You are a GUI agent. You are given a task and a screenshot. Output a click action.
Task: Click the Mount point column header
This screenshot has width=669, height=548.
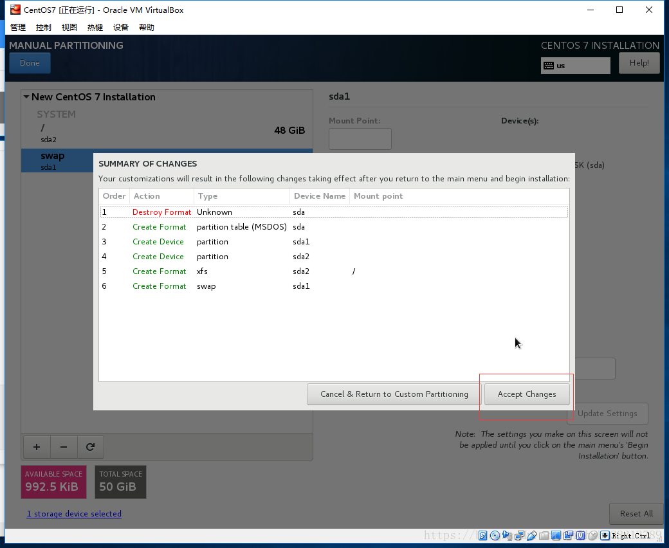459,196
